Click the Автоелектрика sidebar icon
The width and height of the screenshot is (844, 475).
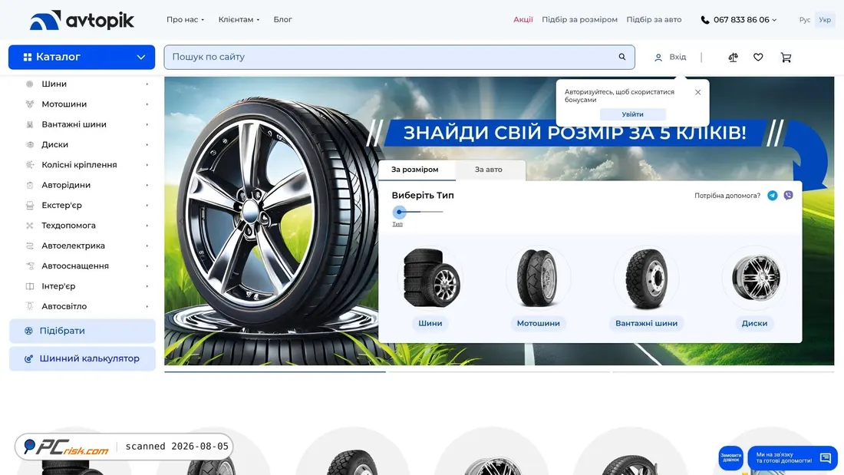click(30, 246)
